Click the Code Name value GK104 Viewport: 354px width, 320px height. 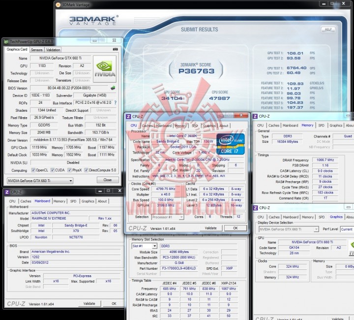point(294,248)
